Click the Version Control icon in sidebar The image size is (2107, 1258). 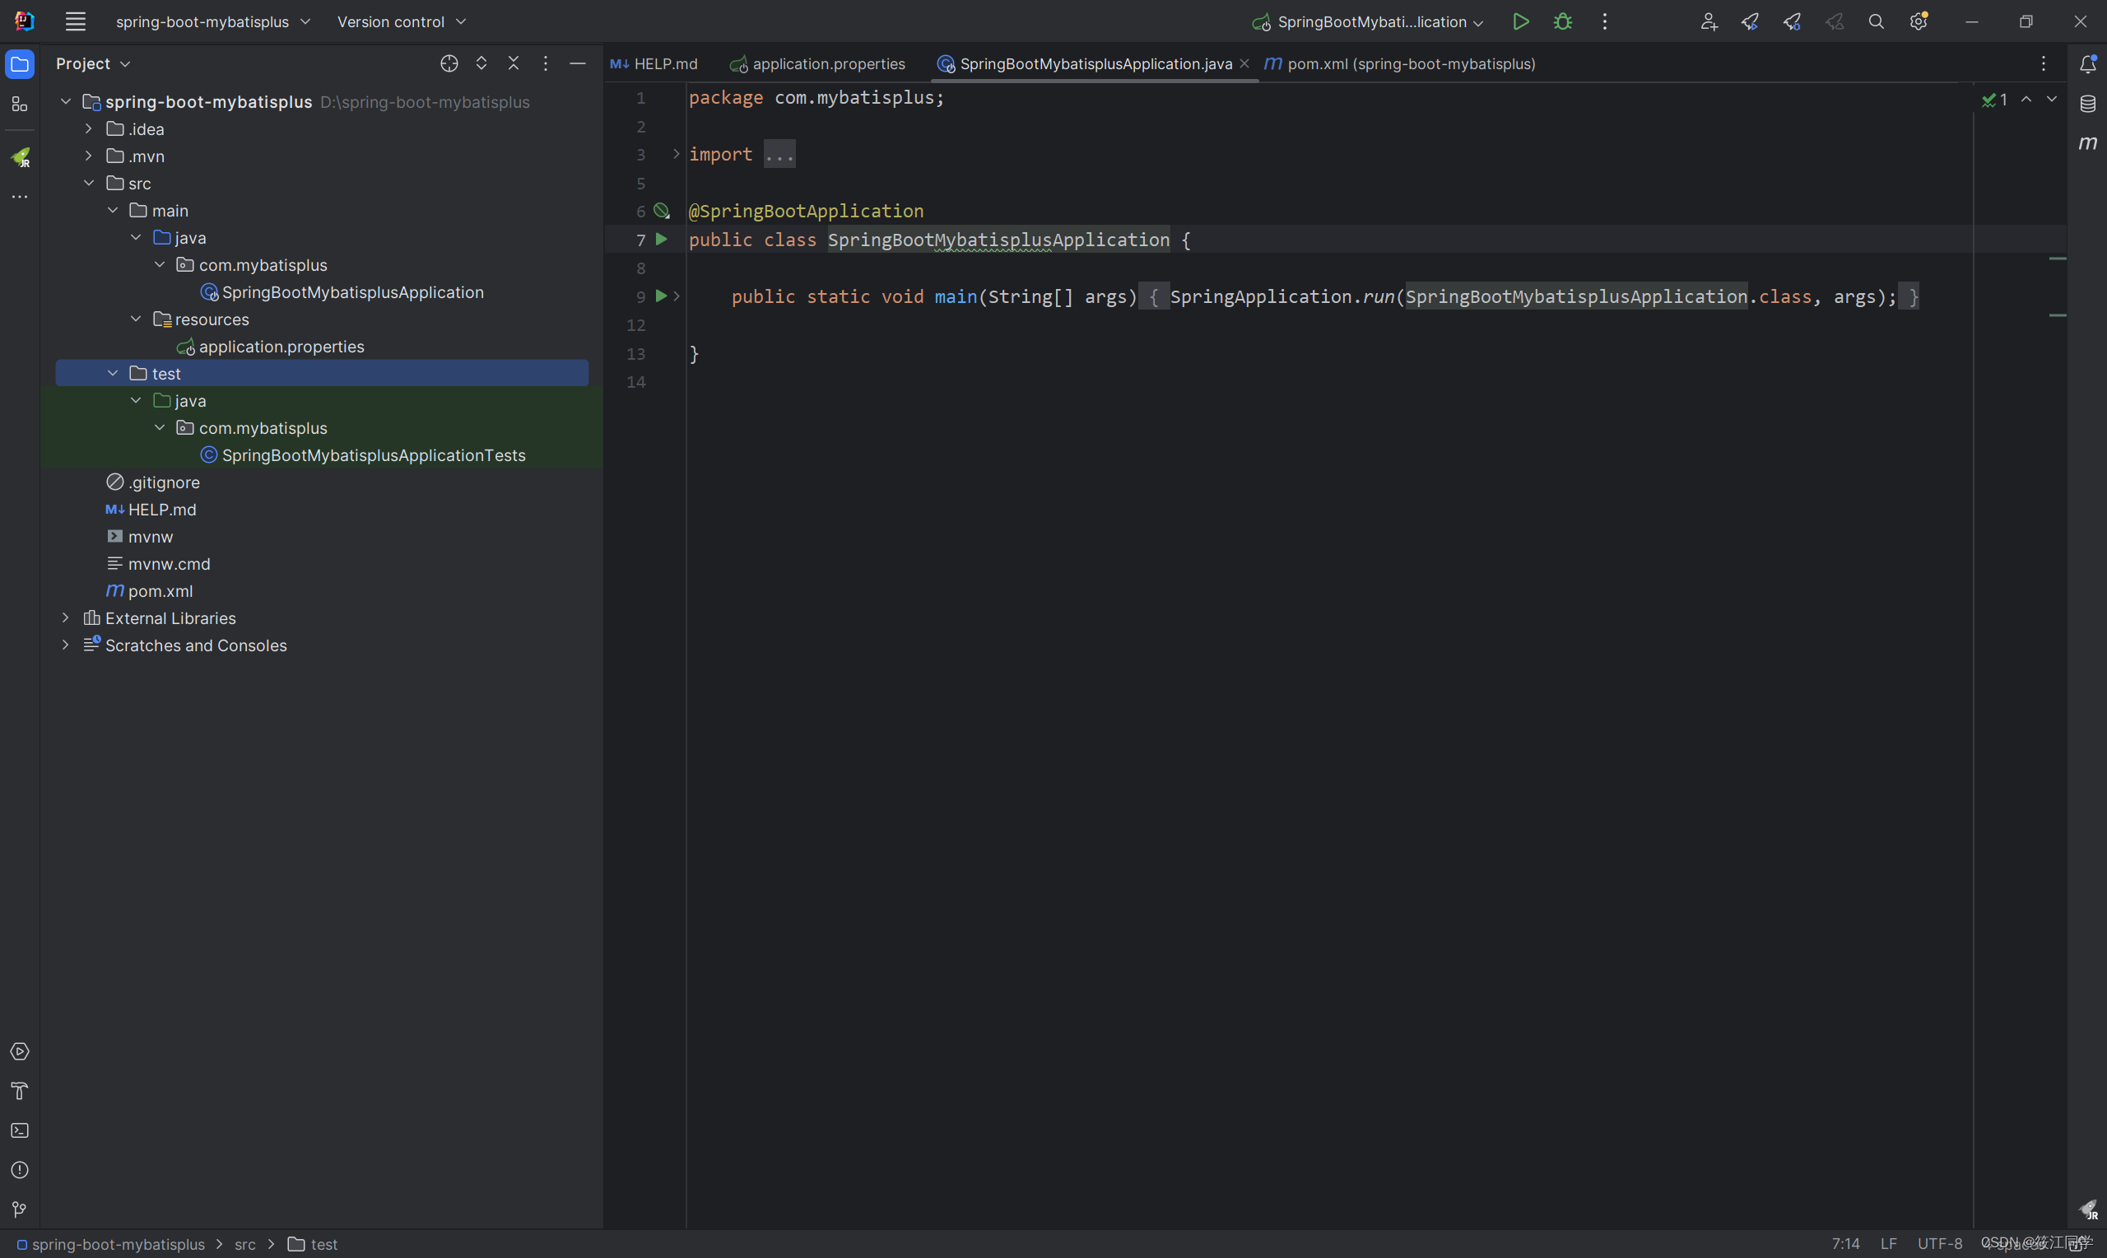pyautogui.click(x=20, y=1210)
